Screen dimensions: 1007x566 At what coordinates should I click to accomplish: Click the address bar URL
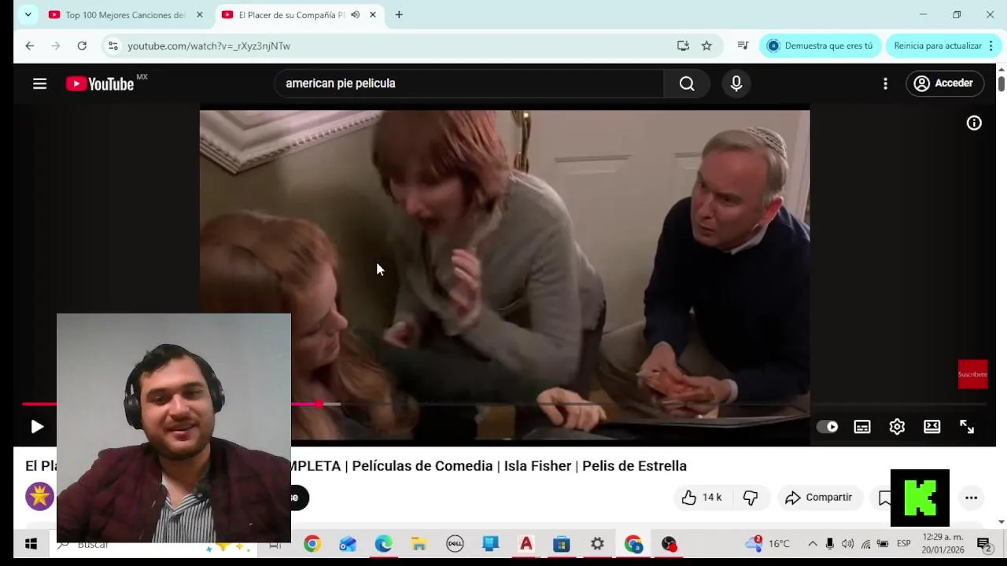pos(208,46)
